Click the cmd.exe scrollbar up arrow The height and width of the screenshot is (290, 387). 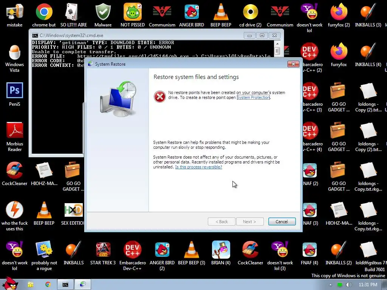277,44
